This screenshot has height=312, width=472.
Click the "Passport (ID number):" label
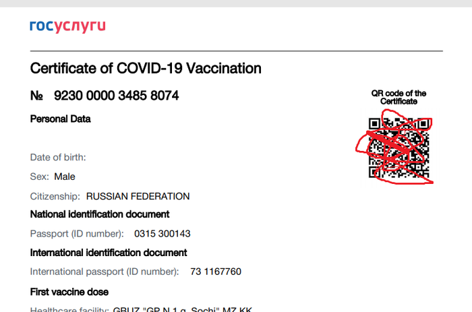[x=78, y=234]
